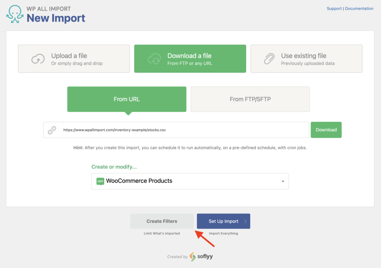Image resolution: width=381 pixels, height=268 pixels.
Task: Open the Documentation link
Action: 359,8
